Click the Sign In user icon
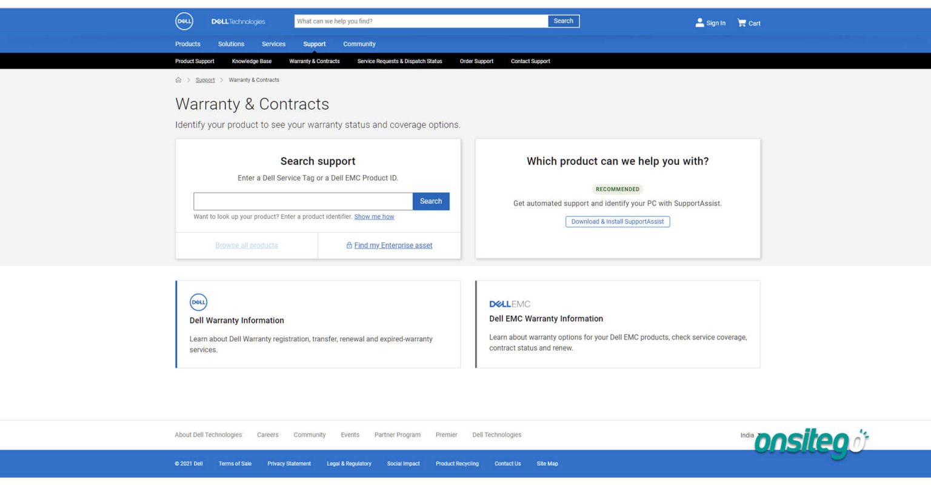Viewport: 931px width, 485px height. (699, 22)
